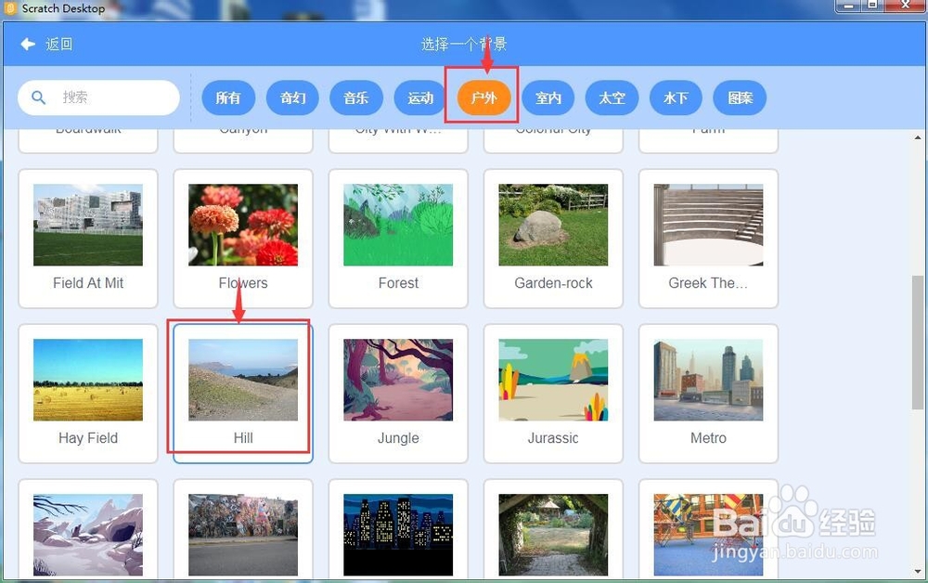Viewport: 928px width, 583px height.
Task: Click the scroll up arrow of backdrop list
Action: click(918, 137)
